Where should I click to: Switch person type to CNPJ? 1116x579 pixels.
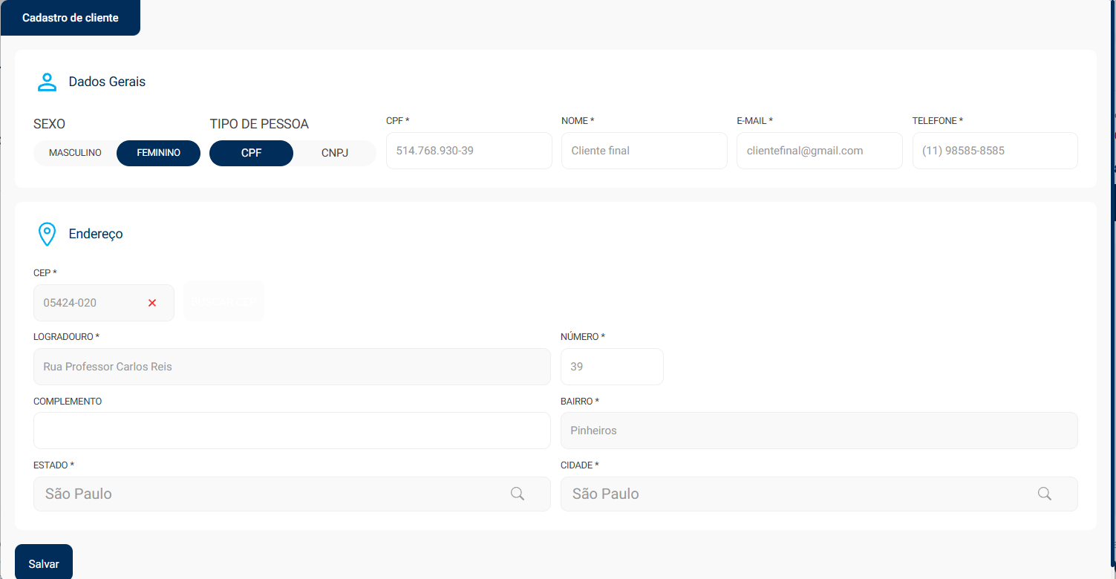335,153
